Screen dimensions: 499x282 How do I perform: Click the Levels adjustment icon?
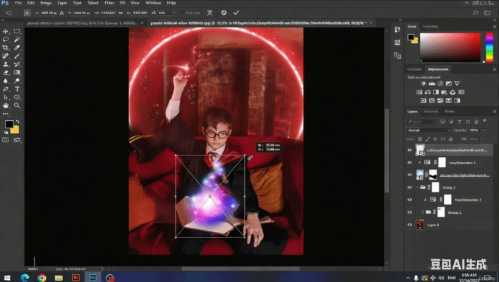[x=432, y=83]
